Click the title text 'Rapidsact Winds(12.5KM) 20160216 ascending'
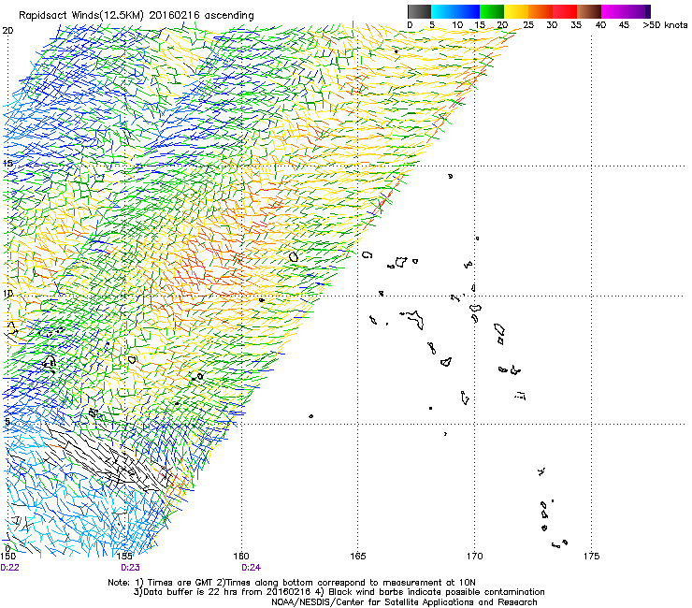This screenshot has width=692, height=608. click(x=137, y=16)
